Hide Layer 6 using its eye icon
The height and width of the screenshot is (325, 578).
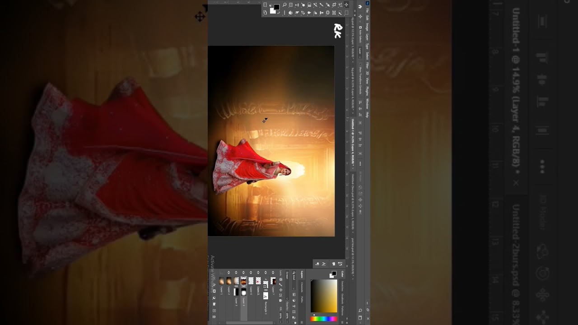[251, 272]
